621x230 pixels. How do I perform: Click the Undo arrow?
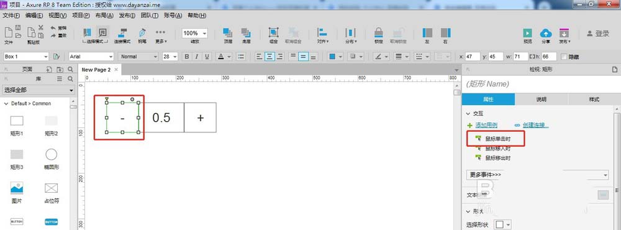point(53,28)
